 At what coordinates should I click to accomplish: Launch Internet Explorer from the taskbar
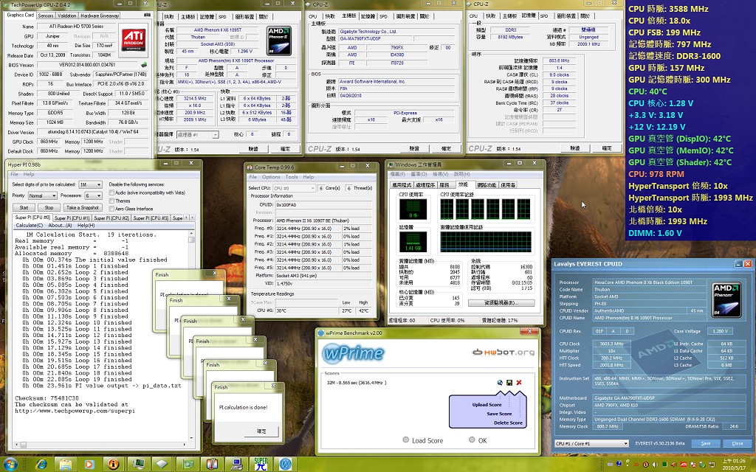click(41, 464)
